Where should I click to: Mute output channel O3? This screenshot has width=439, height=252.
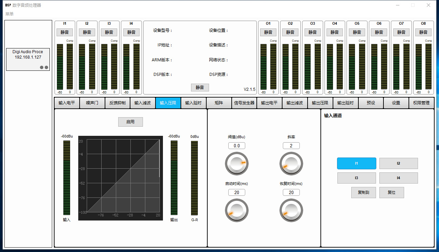click(313, 32)
